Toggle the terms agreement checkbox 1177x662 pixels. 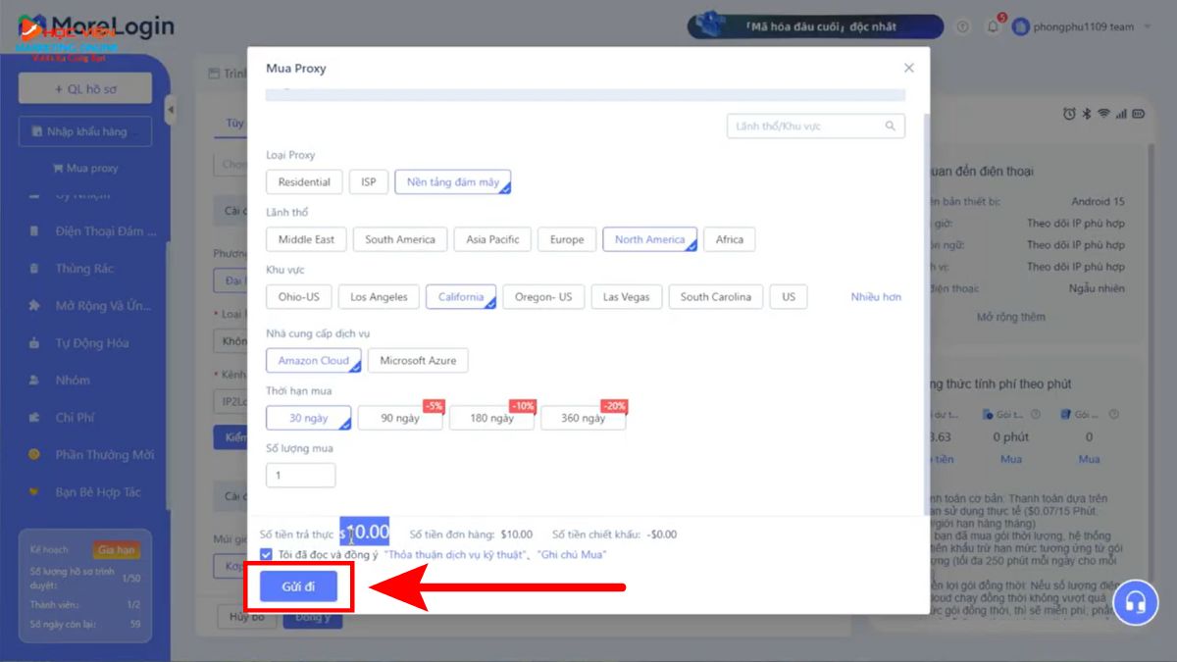pyautogui.click(x=267, y=554)
